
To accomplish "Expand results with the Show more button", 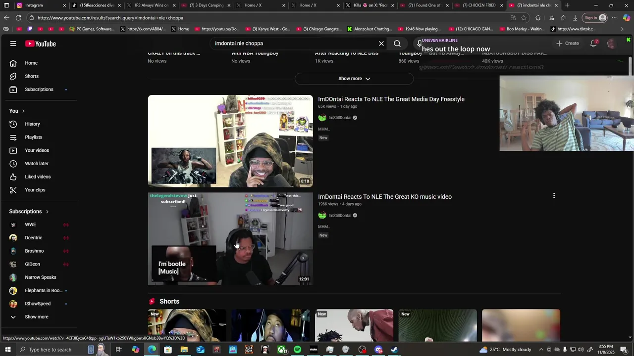I will [354, 79].
